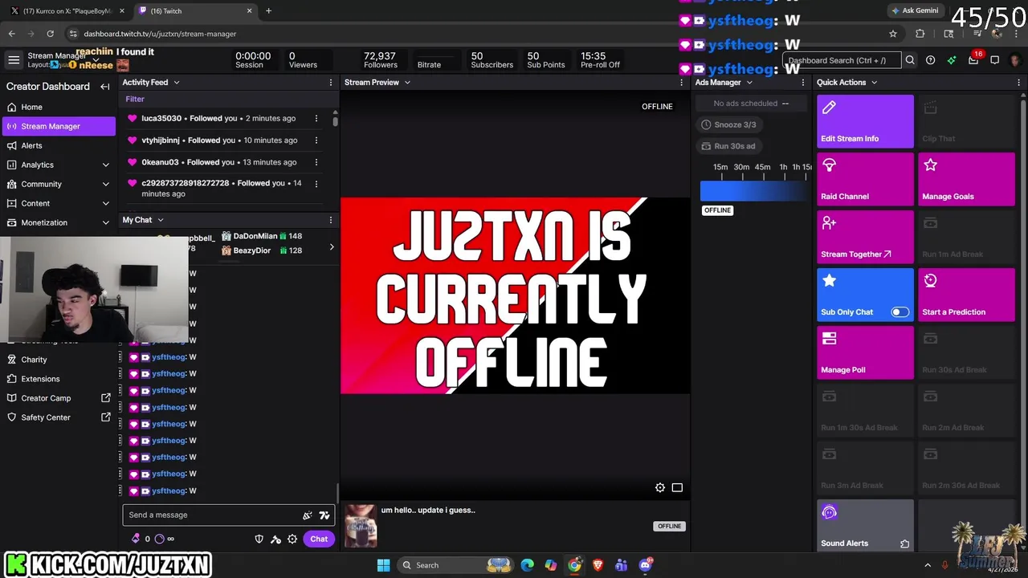Open the green sparkle whats-new icon
This screenshot has width=1028, height=578.
952,60
